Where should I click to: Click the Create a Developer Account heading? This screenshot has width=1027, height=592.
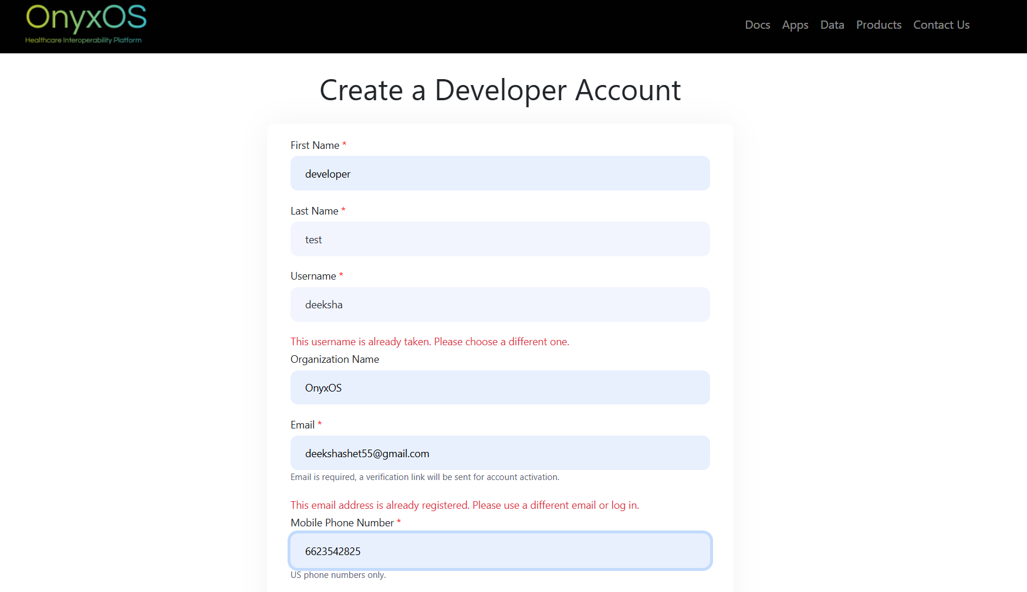pos(500,90)
